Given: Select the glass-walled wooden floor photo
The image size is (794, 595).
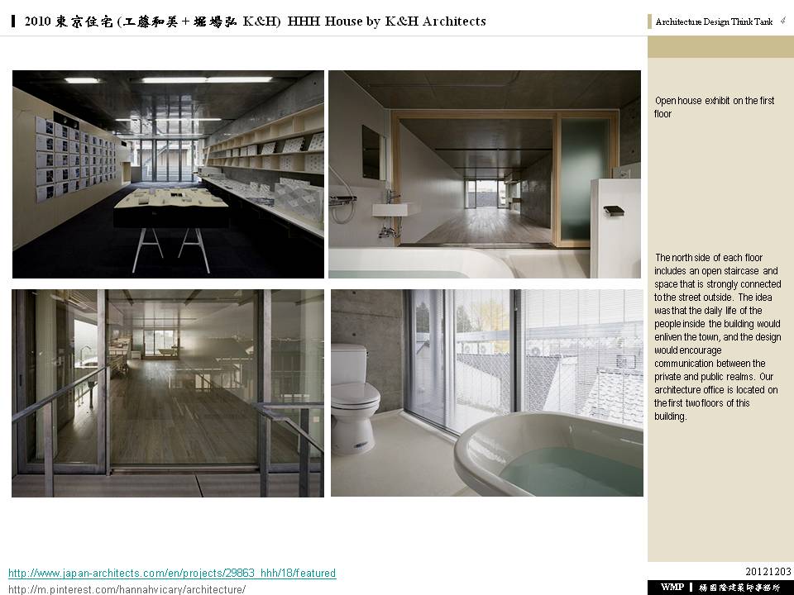Looking at the screenshot, I should 168,393.
